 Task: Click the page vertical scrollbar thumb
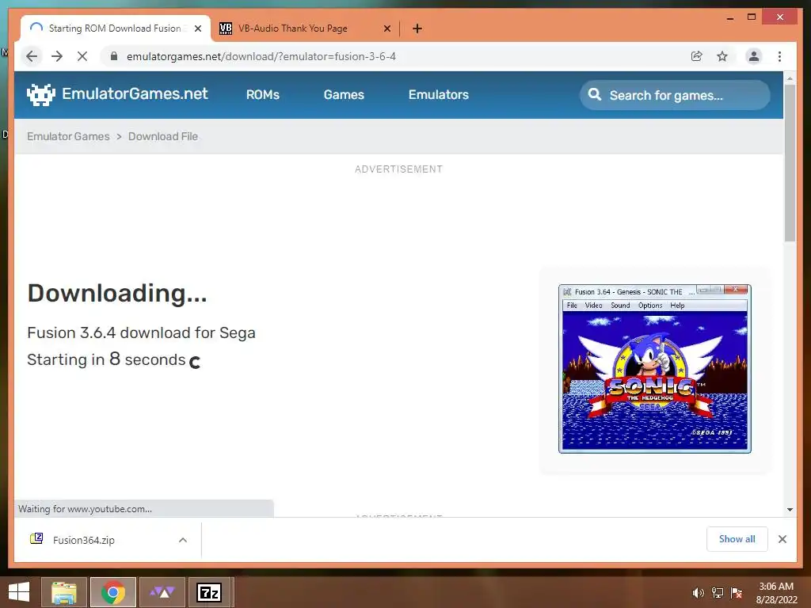(790, 163)
